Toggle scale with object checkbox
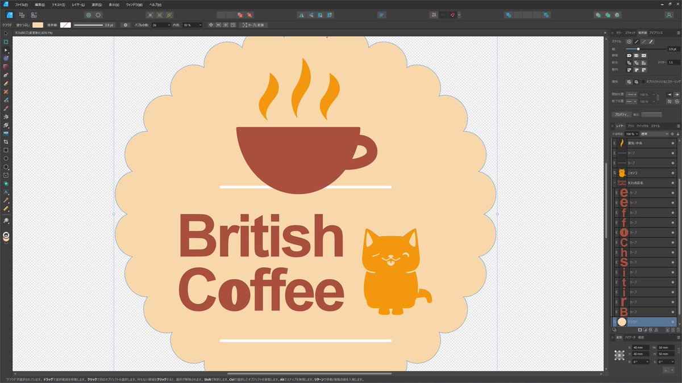The width and height of the screenshot is (682, 383). click(x=643, y=82)
